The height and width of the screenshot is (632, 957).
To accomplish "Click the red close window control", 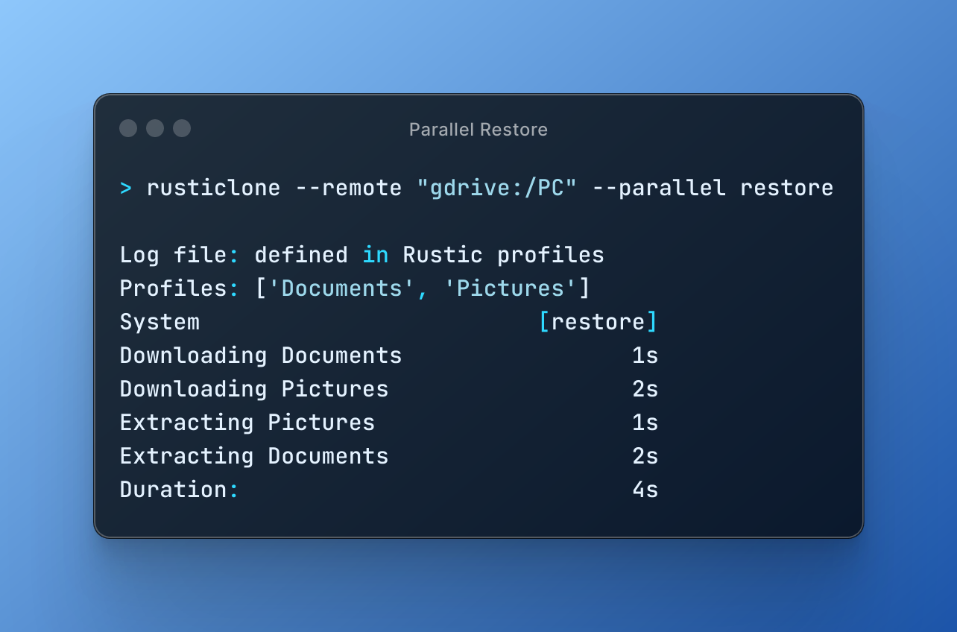I will click(x=127, y=128).
